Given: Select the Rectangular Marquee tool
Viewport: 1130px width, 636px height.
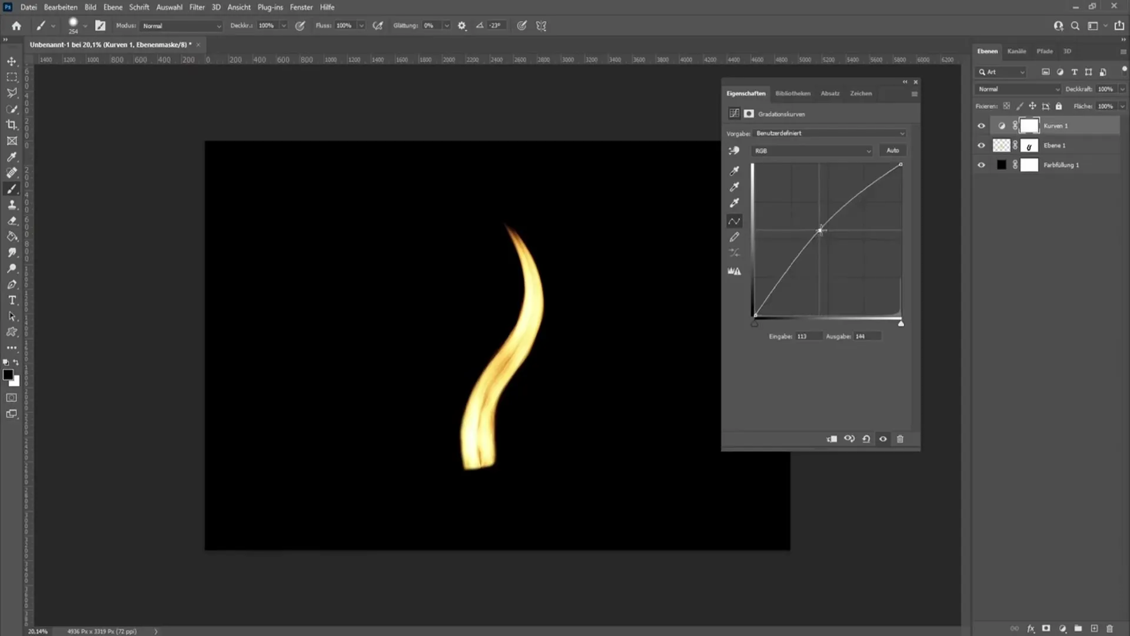Looking at the screenshot, I should click(12, 77).
